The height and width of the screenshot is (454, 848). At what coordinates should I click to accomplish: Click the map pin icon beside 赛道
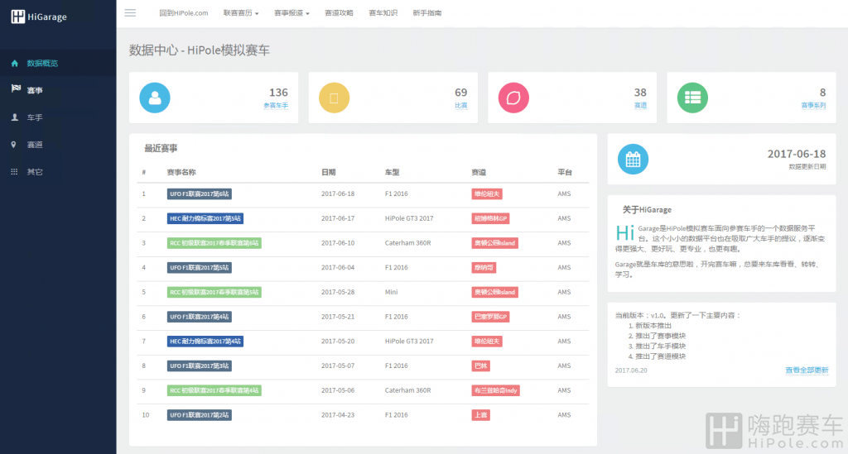(x=13, y=144)
